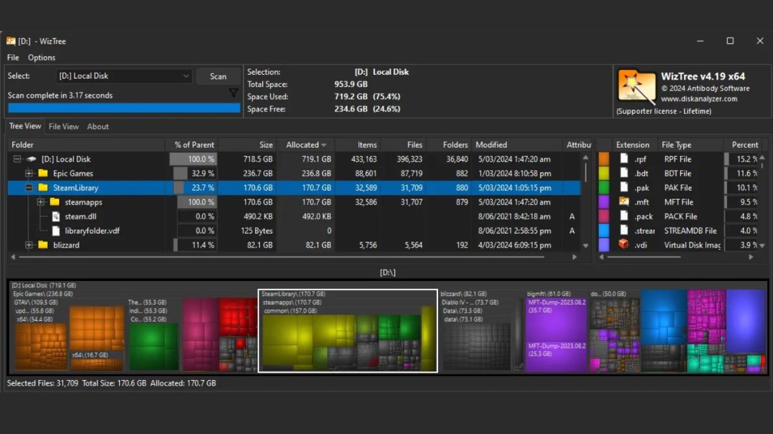Screen dimensions: 773x434
Task: Expand the Epic Games folder node
Action: [x=29, y=174]
